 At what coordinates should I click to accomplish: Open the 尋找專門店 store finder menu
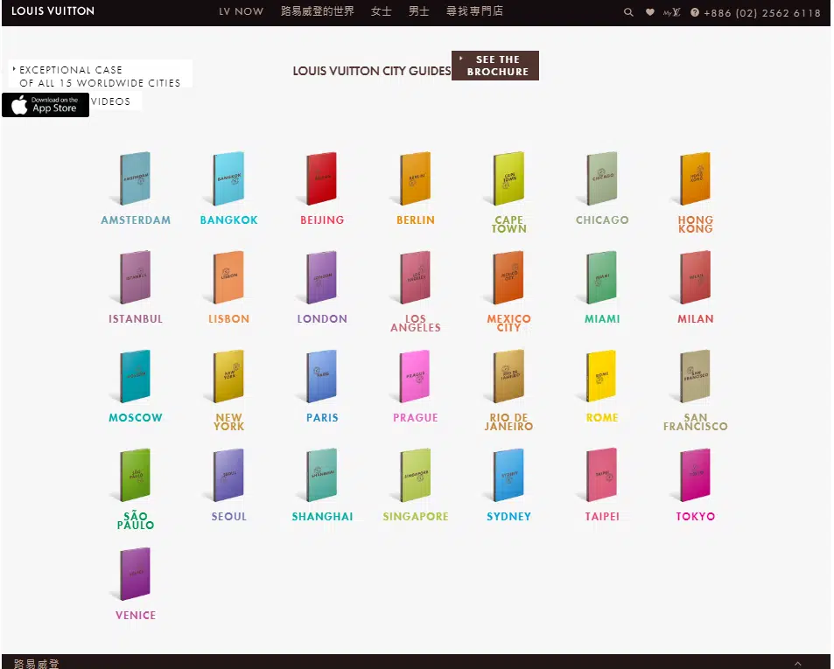[x=474, y=11]
